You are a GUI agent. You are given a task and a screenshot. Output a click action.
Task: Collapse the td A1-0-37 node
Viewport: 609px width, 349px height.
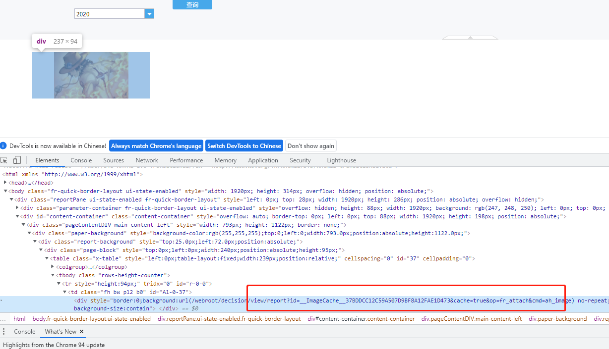pyautogui.click(x=64, y=292)
